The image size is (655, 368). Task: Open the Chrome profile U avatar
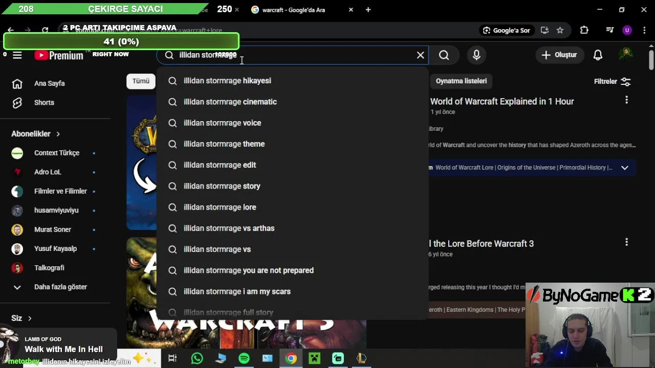coord(627,30)
